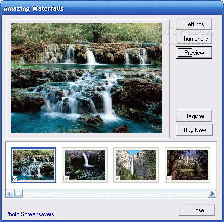Screen dimensions: 224x222
Task: Click the Thumbnails button
Action: pyautogui.click(x=194, y=39)
